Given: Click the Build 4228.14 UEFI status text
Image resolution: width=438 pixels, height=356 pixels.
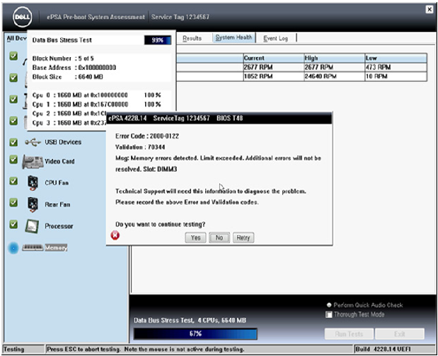Looking at the screenshot, I should [x=383, y=349].
